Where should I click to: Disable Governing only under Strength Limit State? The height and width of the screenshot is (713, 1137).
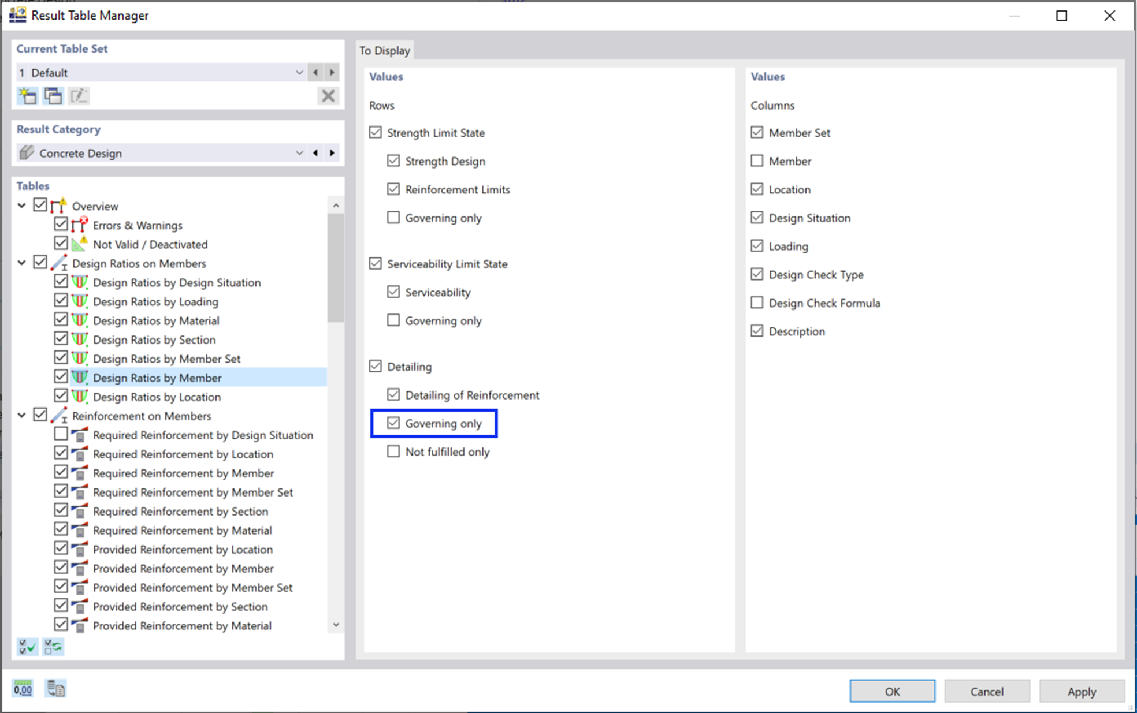pos(394,218)
